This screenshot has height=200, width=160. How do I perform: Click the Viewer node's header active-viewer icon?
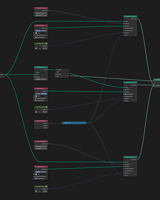[x=68, y=70]
